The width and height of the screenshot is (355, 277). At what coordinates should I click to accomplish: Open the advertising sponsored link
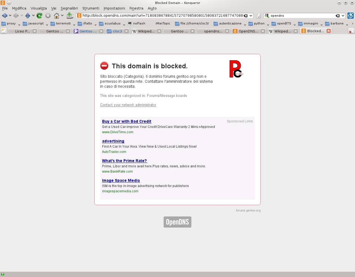click(x=113, y=141)
